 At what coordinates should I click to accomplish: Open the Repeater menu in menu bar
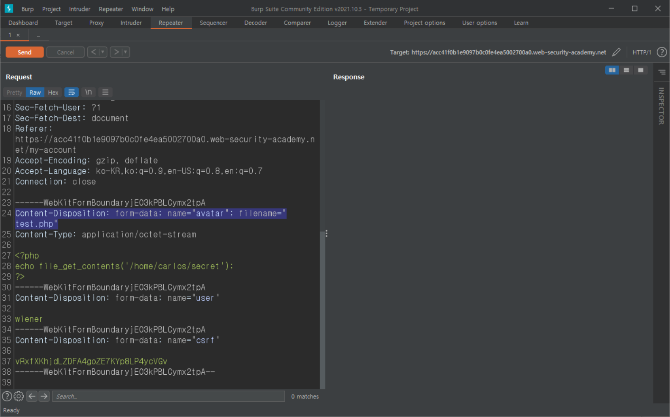111,9
